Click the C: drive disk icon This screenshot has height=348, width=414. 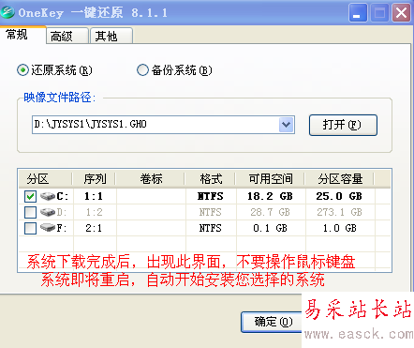pyautogui.click(x=48, y=196)
